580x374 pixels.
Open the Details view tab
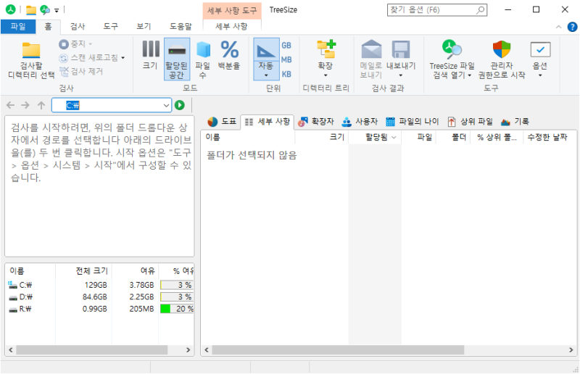tap(268, 121)
